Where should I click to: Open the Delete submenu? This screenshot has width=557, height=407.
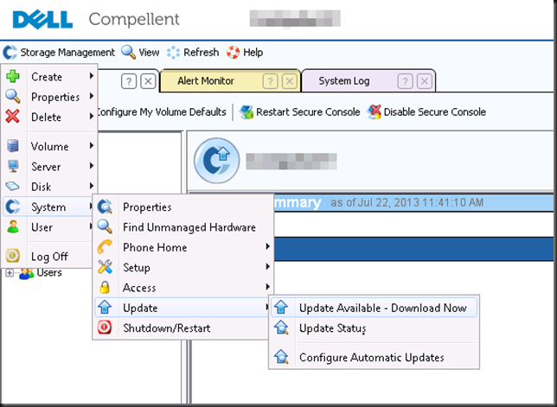click(x=50, y=118)
